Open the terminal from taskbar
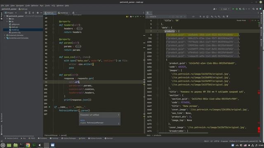 point(21,145)
